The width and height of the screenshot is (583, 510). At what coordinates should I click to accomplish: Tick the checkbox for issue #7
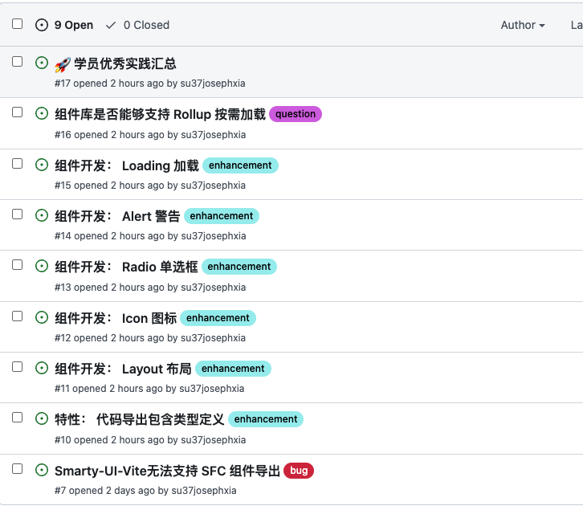click(x=17, y=468)
